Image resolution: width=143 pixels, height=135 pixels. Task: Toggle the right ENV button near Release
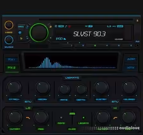pos(115,102)
